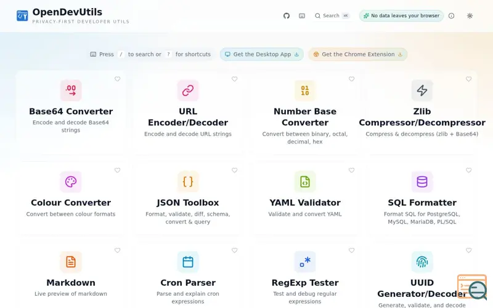Image resolution: width=493 pixels, height=308 pixels.
Task: Open Colour Converter title
Action: (x=71, y=203)
